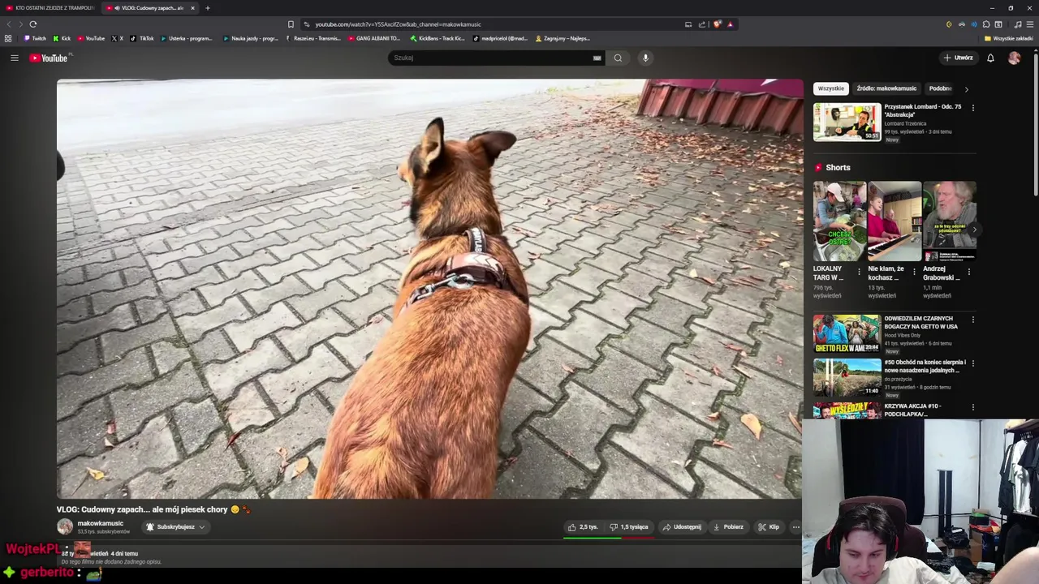Open the Kick bookmark

coord(62,38)
